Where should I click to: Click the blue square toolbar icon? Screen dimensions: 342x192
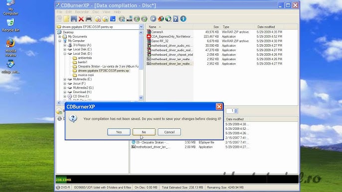tap(113, 19)
